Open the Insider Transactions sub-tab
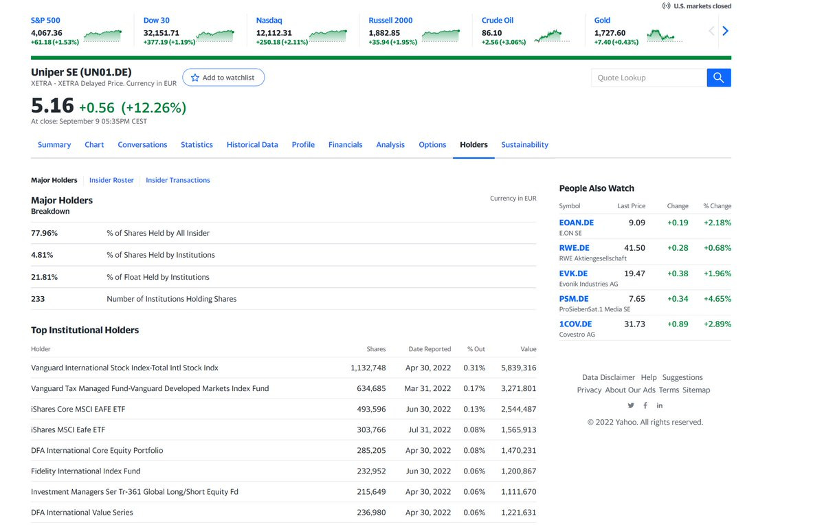 coord(177,180)
